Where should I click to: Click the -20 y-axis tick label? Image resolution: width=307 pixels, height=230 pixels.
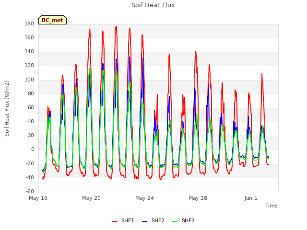[x=30, y=163]
